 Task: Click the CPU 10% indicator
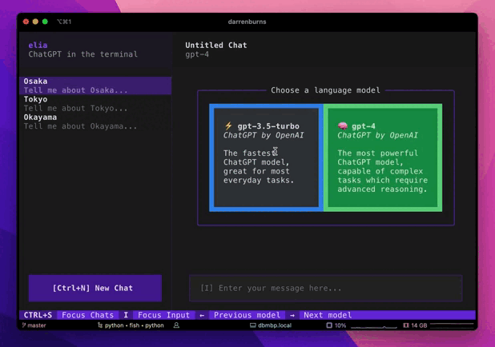point(336,325)
